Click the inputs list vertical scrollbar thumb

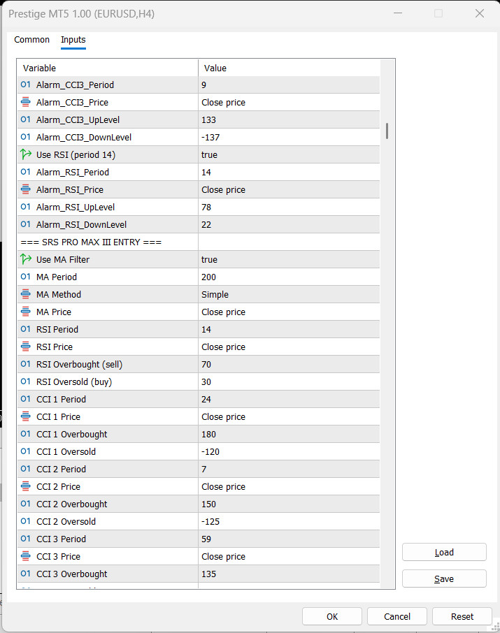click(x=387, y=131)
